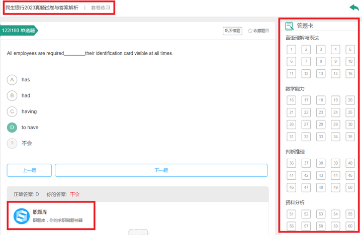Click the question sentence about employees
Viewport: 362px width, 235px height.
(90, 53)
